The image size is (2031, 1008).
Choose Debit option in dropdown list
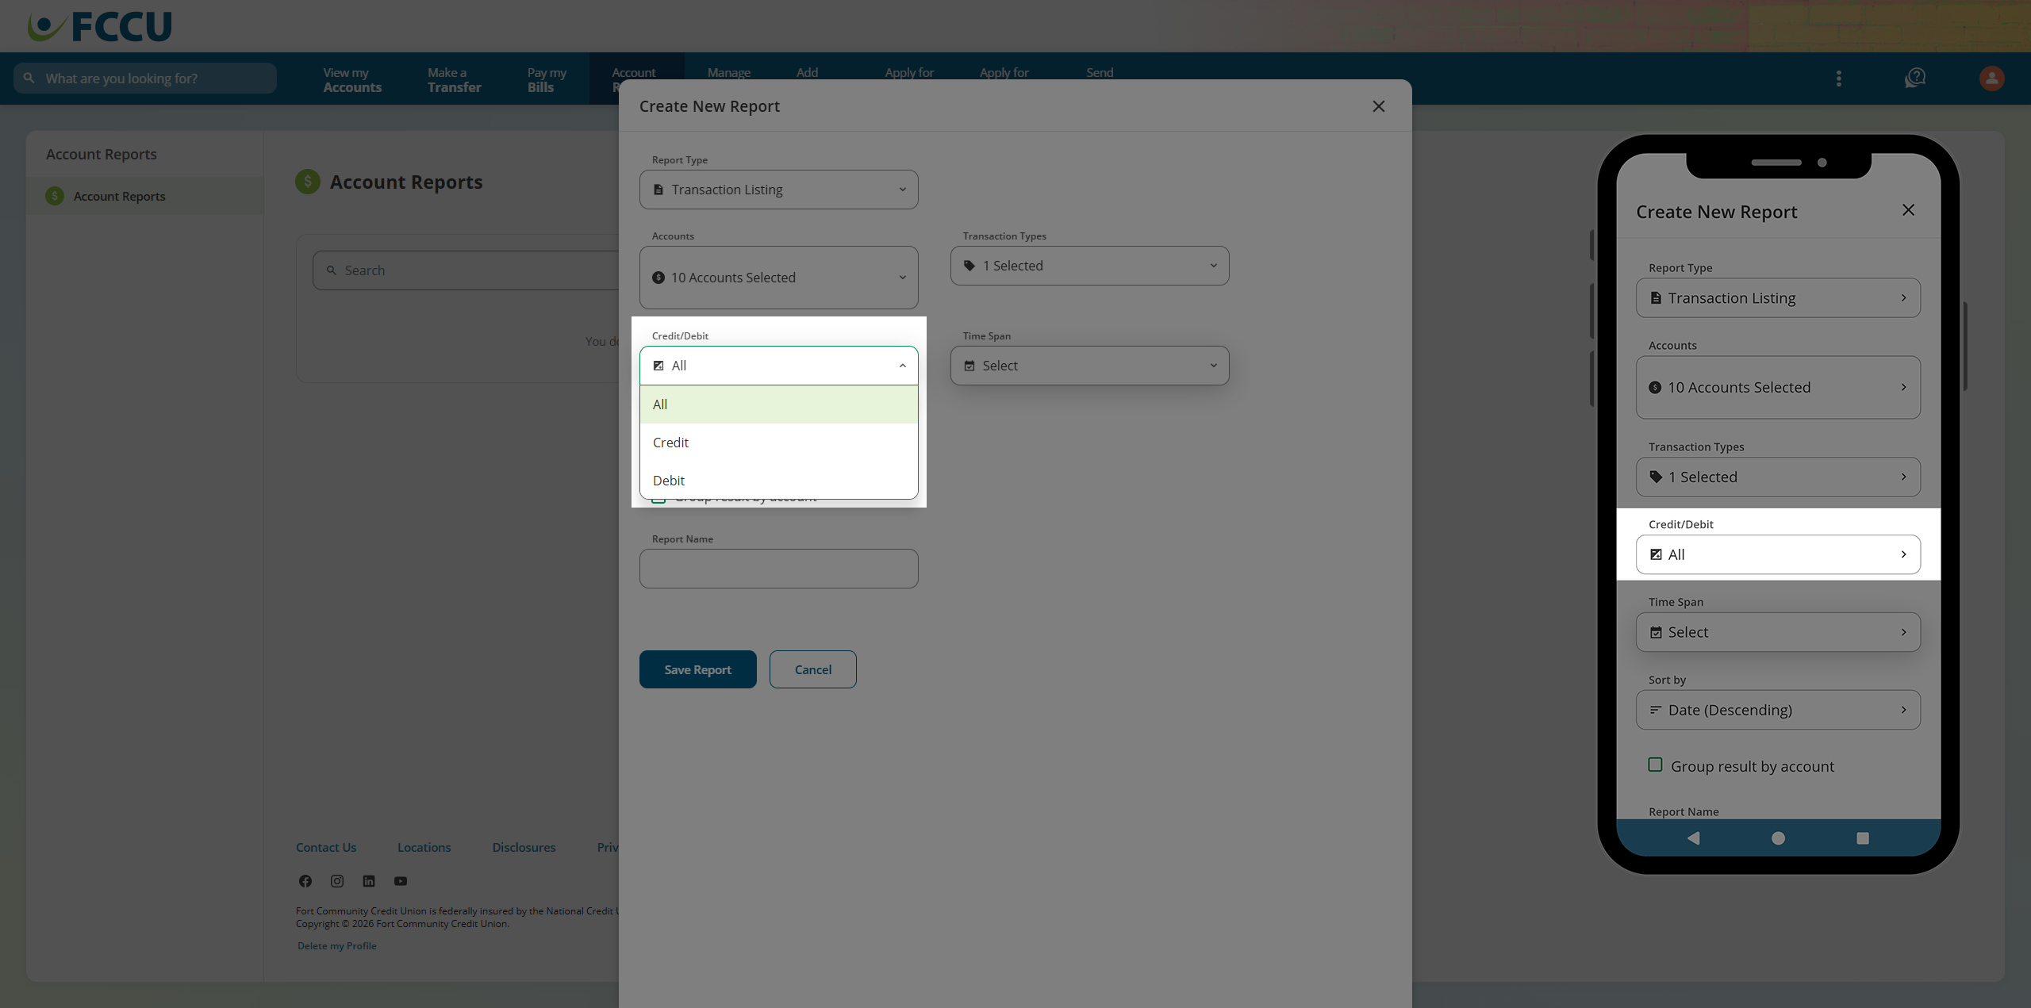(x=778, y=481)
